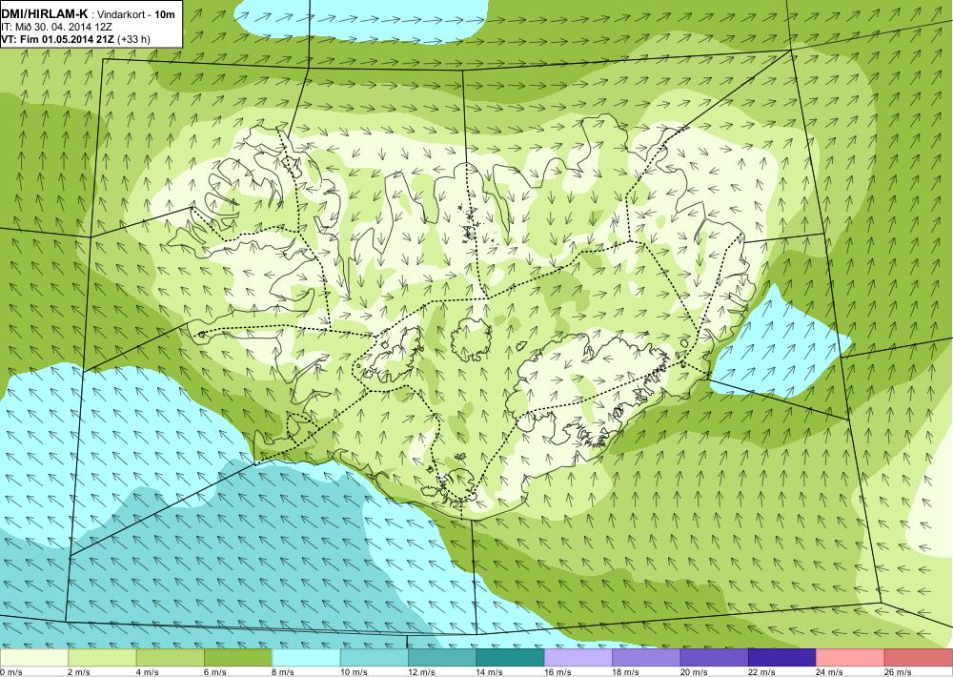Select the "20 m/s" legend label
Image resolution: width=953 pixels, height=677 pixels.
(694, 672)
